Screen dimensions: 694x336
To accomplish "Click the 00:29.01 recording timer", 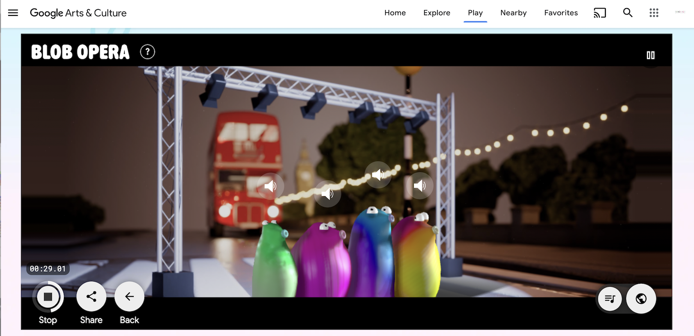I will [x=48, y=269].
